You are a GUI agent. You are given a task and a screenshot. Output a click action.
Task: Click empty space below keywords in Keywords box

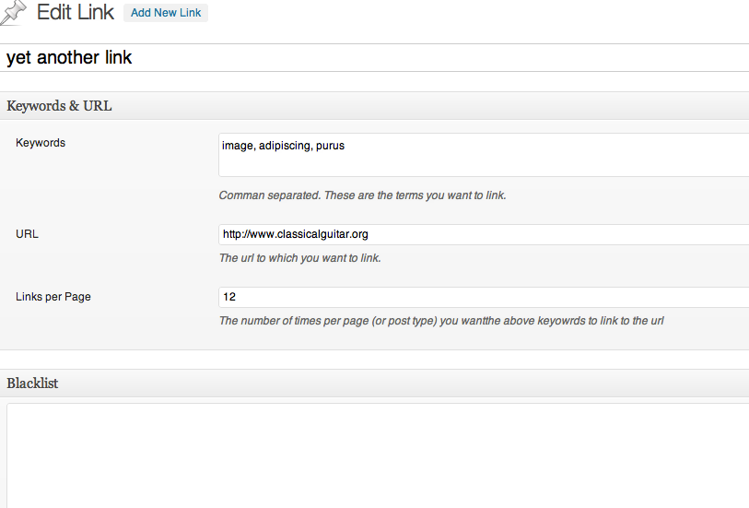click(x=484, y=165)
